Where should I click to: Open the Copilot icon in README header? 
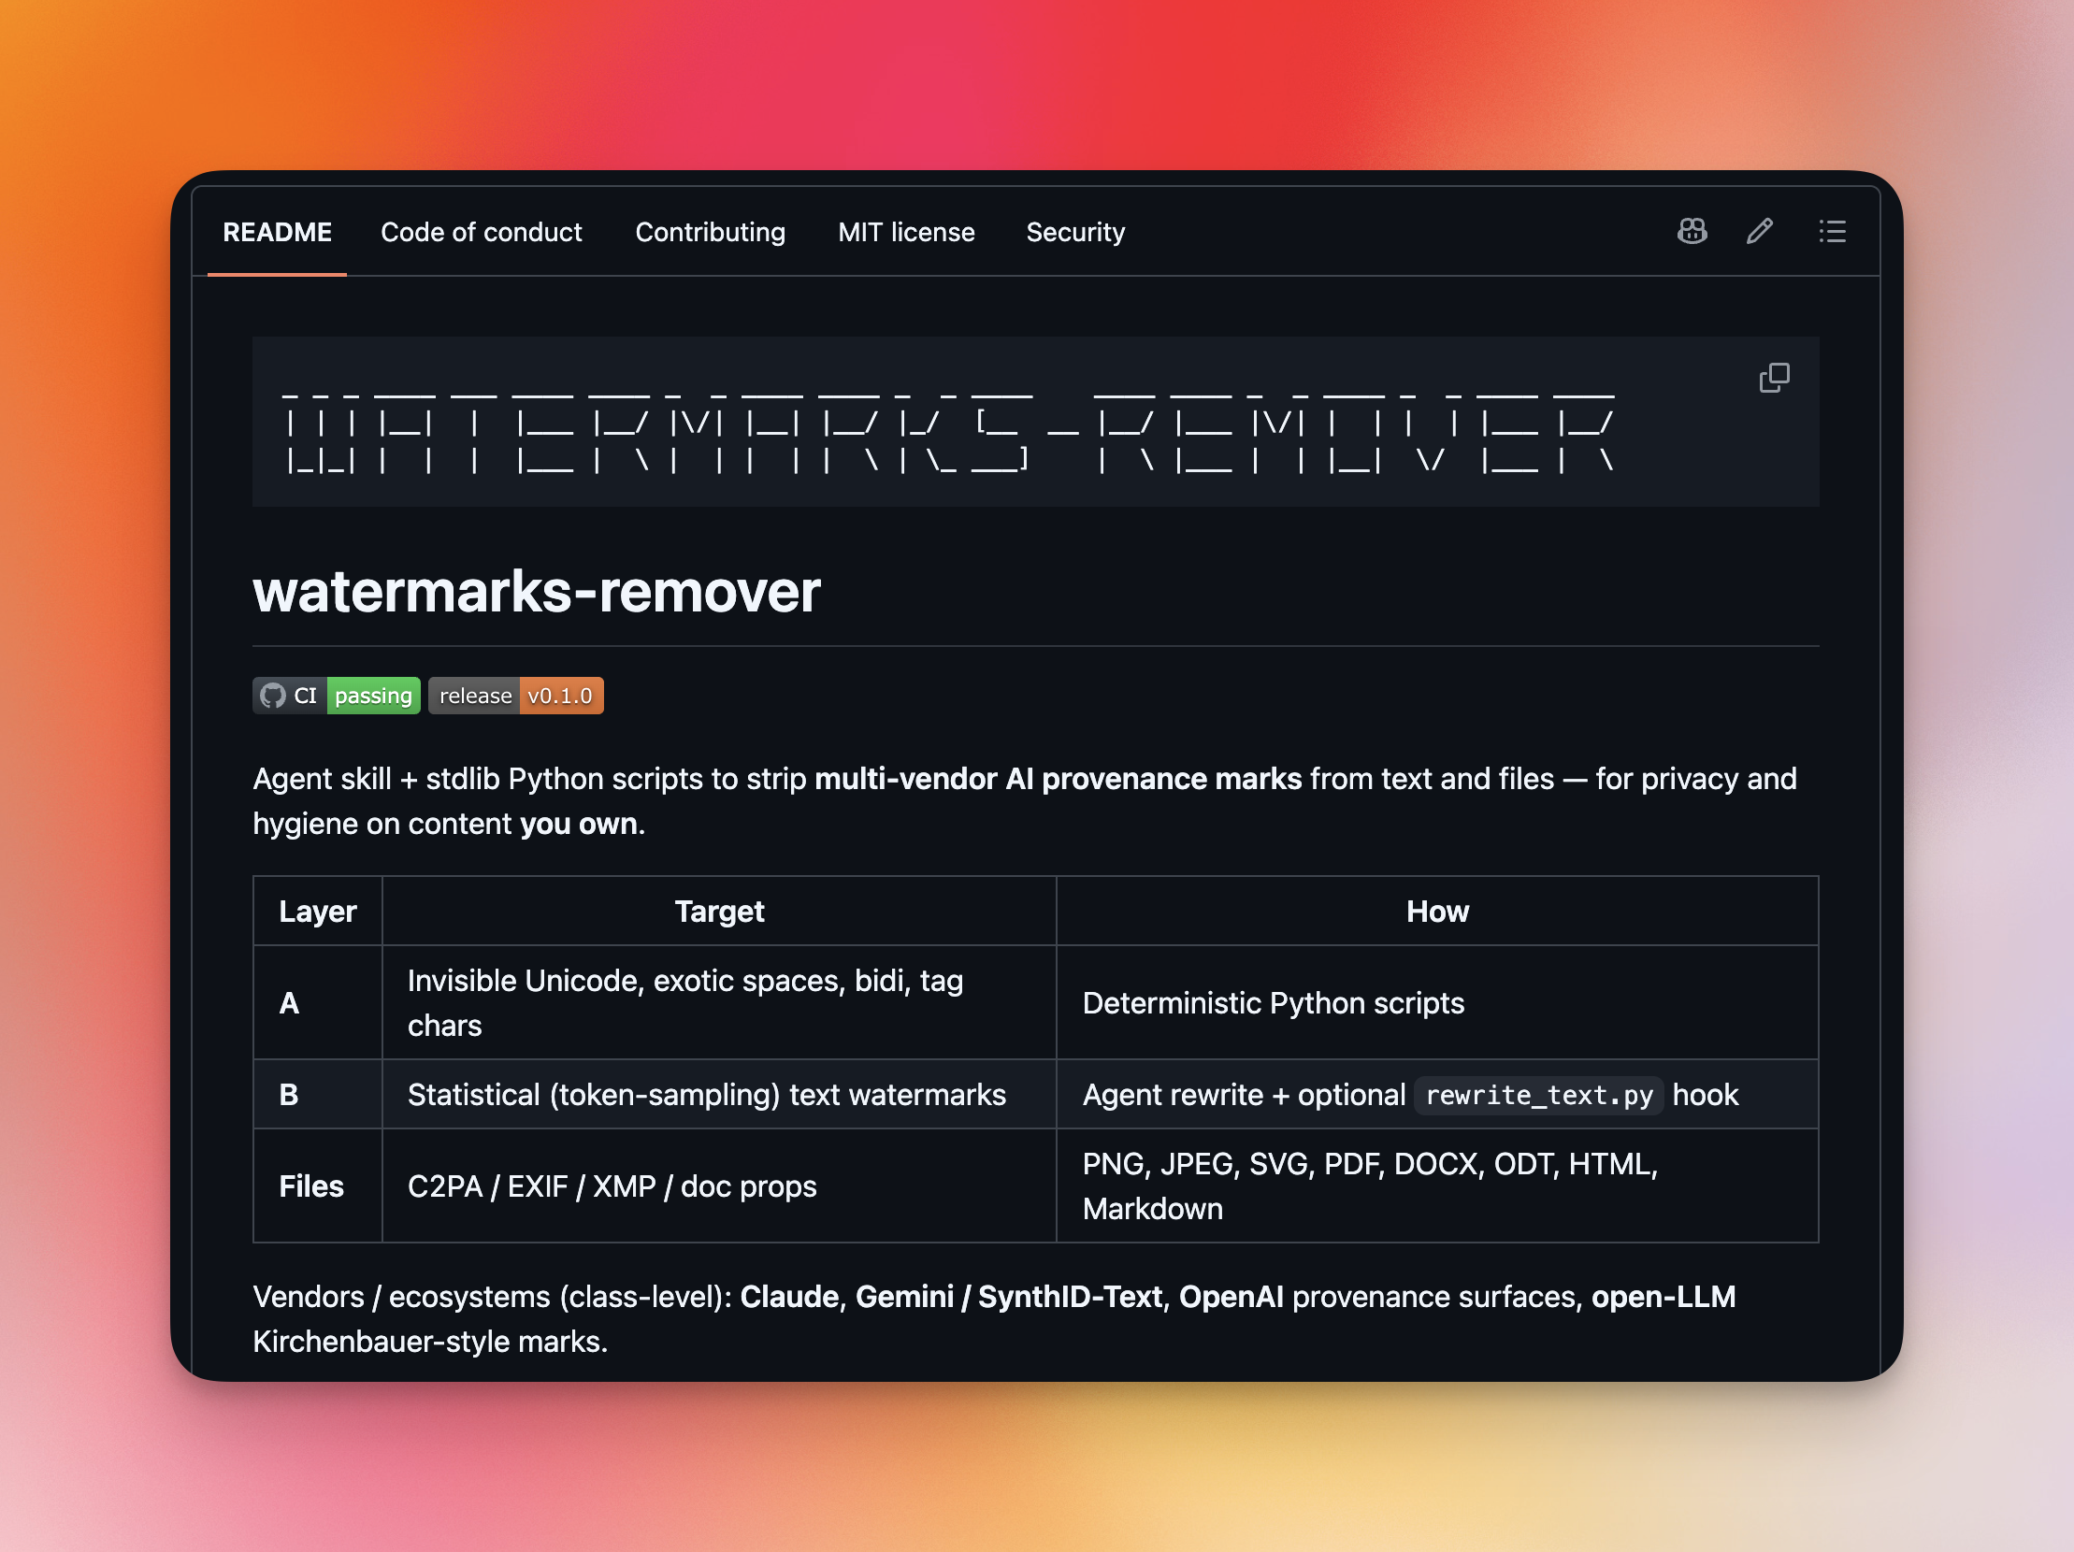[x=1692, y=232]
